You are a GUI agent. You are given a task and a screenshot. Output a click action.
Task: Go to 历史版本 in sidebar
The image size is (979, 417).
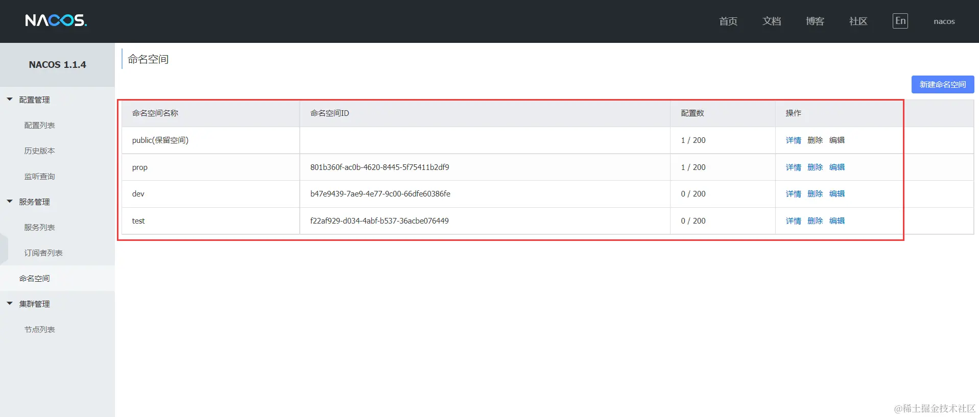pyautogui.click(x=39, y=151)
